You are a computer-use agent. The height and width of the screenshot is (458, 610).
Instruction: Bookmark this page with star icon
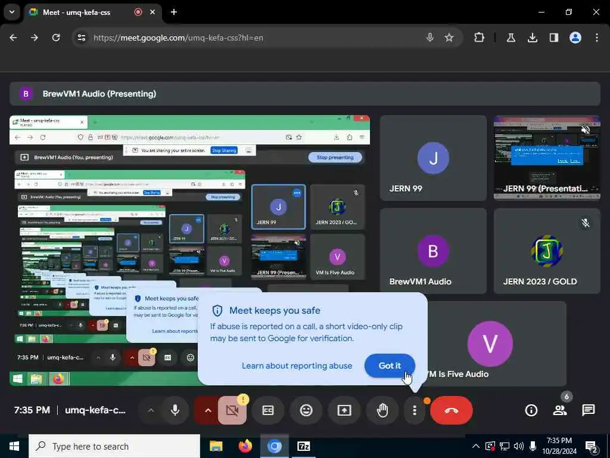[449, 38]
